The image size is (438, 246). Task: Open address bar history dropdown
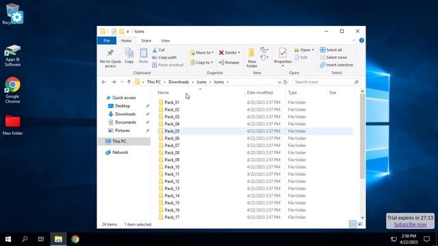pos(279,82)
